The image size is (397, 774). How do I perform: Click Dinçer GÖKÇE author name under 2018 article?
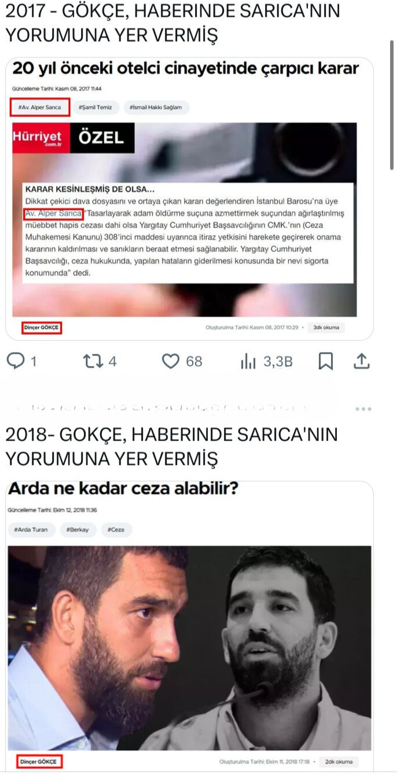39,762
